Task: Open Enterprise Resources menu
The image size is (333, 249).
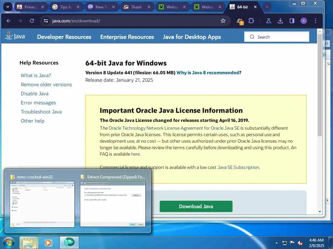Action: [x=127, y=37]
